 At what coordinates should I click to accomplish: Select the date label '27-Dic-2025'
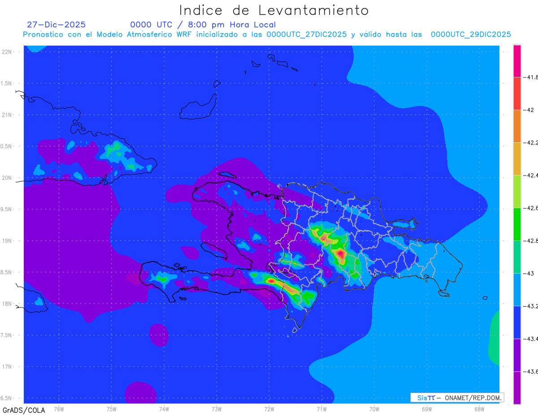coord(56,25)
